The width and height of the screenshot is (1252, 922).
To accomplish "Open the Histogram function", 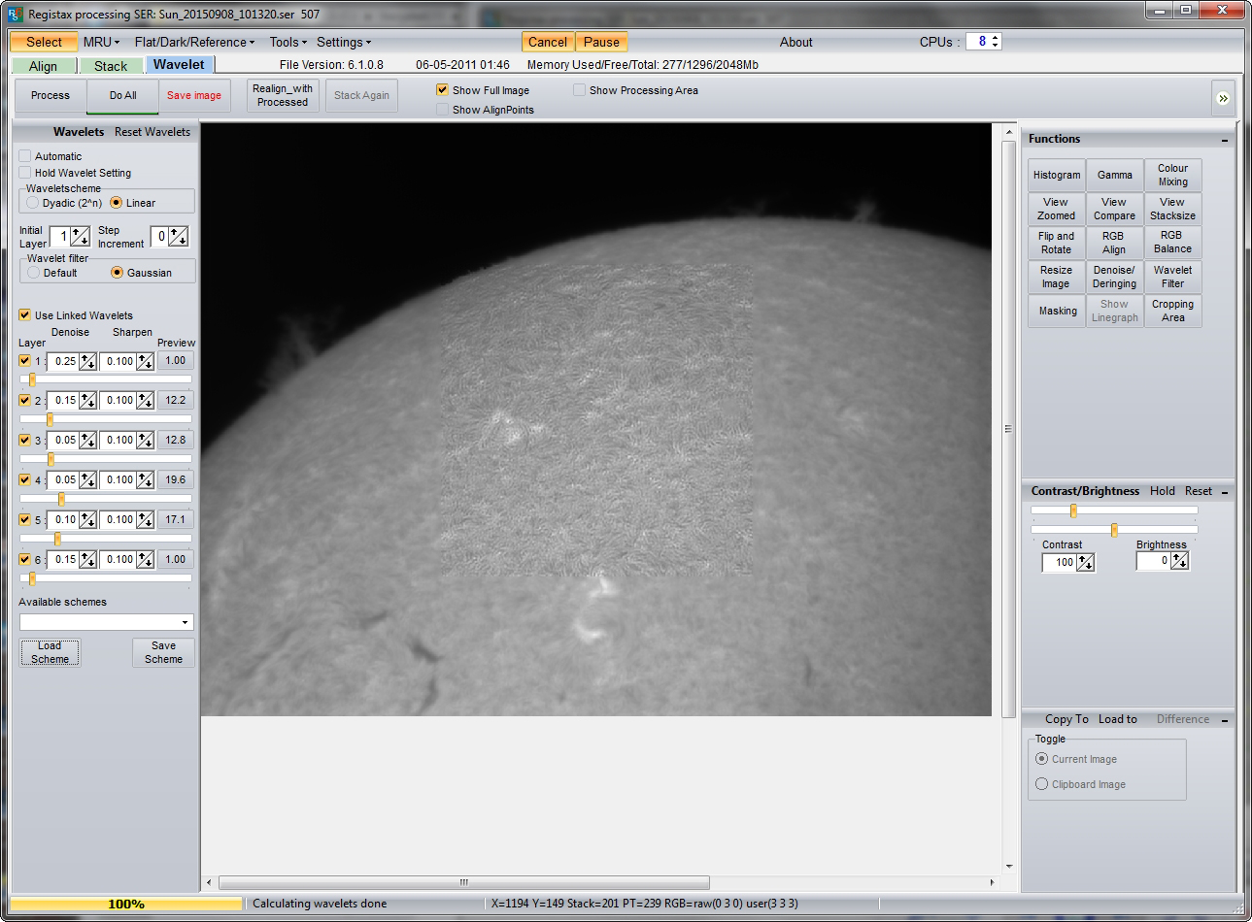I will pyautogui.click(x=1057, y=175).
